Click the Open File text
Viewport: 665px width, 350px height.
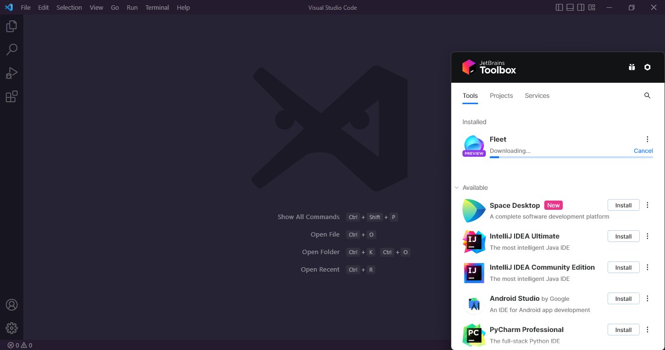(x=325, y=235)
